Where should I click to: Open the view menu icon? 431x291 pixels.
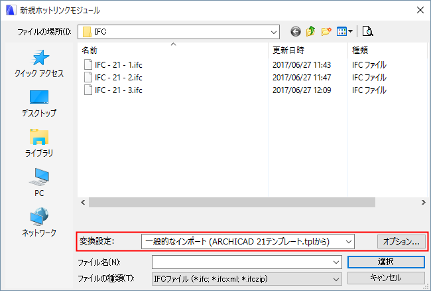tap(341, 32)
